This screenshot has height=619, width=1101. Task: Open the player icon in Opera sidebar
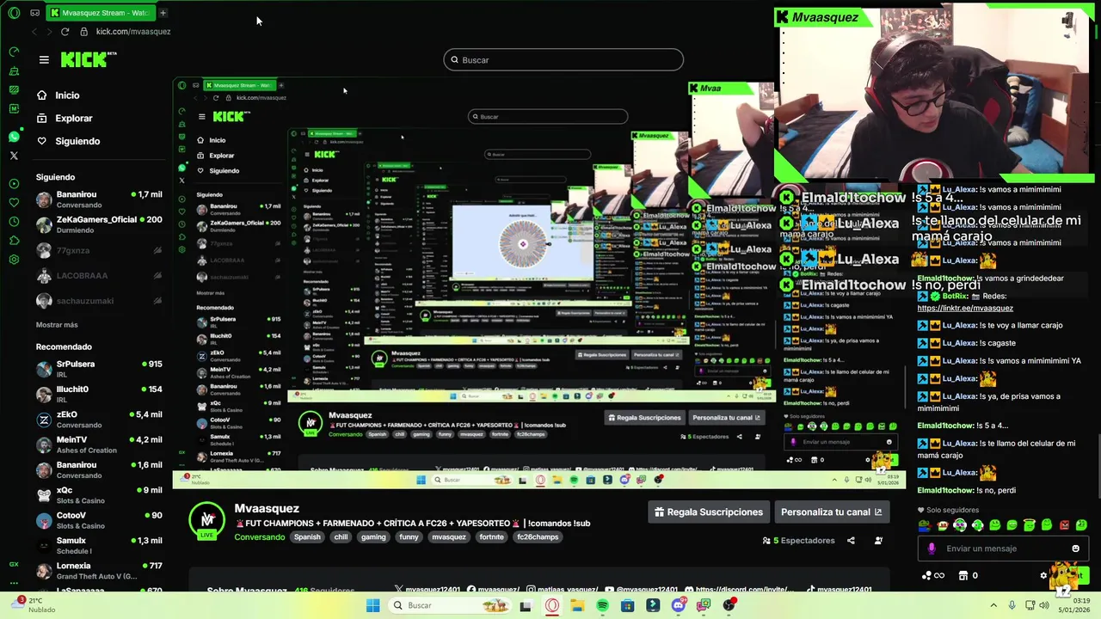point(14,183)
